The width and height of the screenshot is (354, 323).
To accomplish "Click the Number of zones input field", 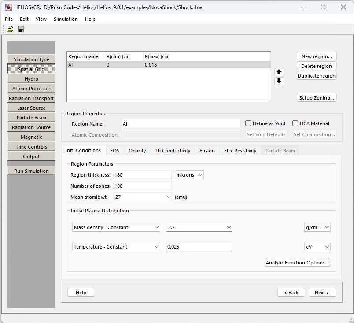I will 142,186.
